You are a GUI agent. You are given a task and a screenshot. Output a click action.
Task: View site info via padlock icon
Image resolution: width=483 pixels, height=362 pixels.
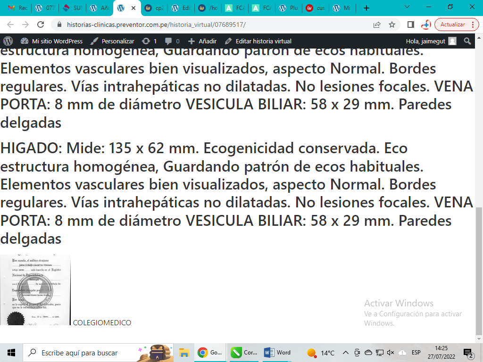point(60,25)
